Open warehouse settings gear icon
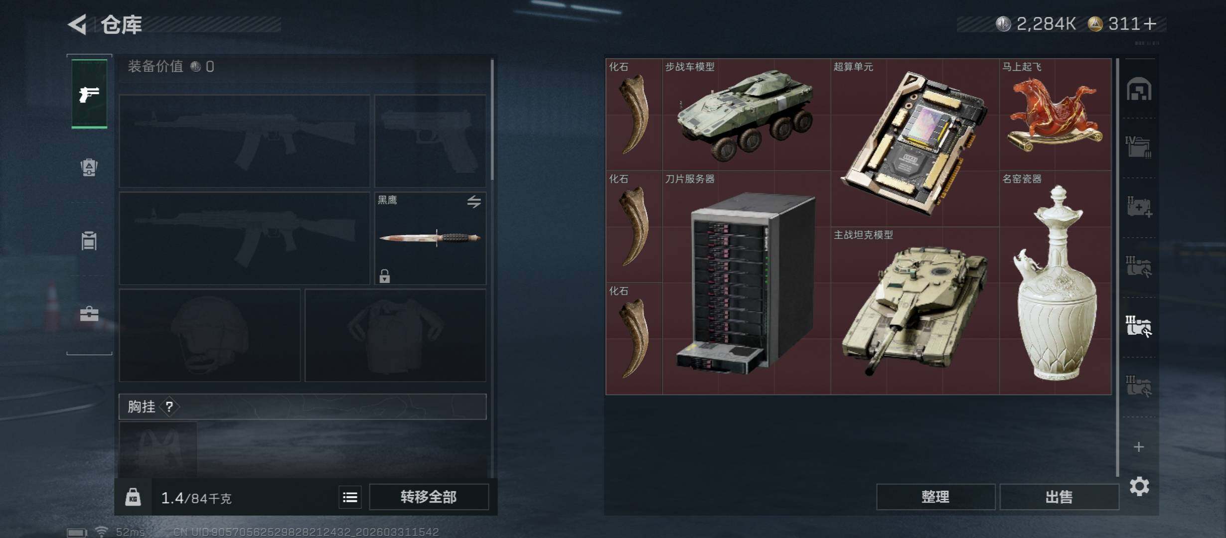This screenshot has width=1226, height=538. point(1139,486)
